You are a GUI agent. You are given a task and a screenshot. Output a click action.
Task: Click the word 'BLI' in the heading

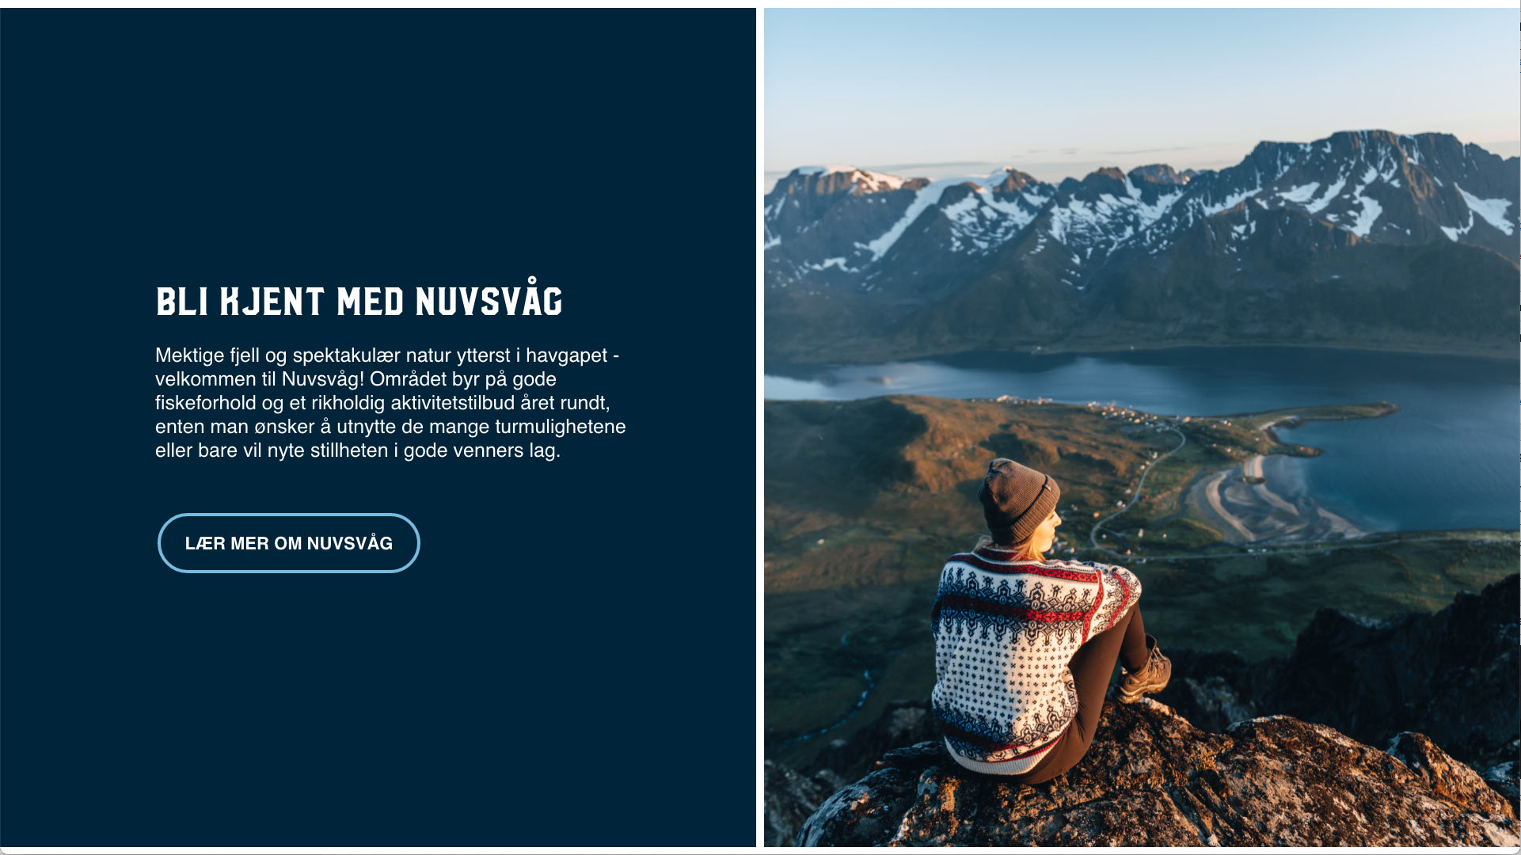tap(182, 301)
